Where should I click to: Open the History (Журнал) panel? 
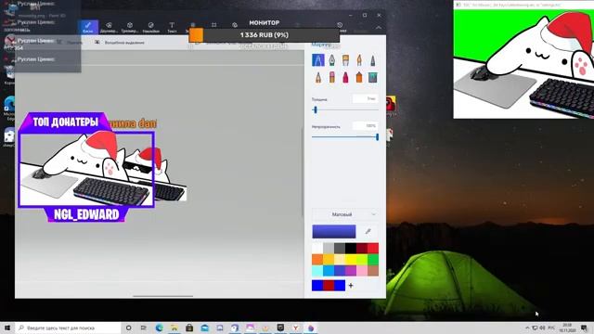pos(340,26)
